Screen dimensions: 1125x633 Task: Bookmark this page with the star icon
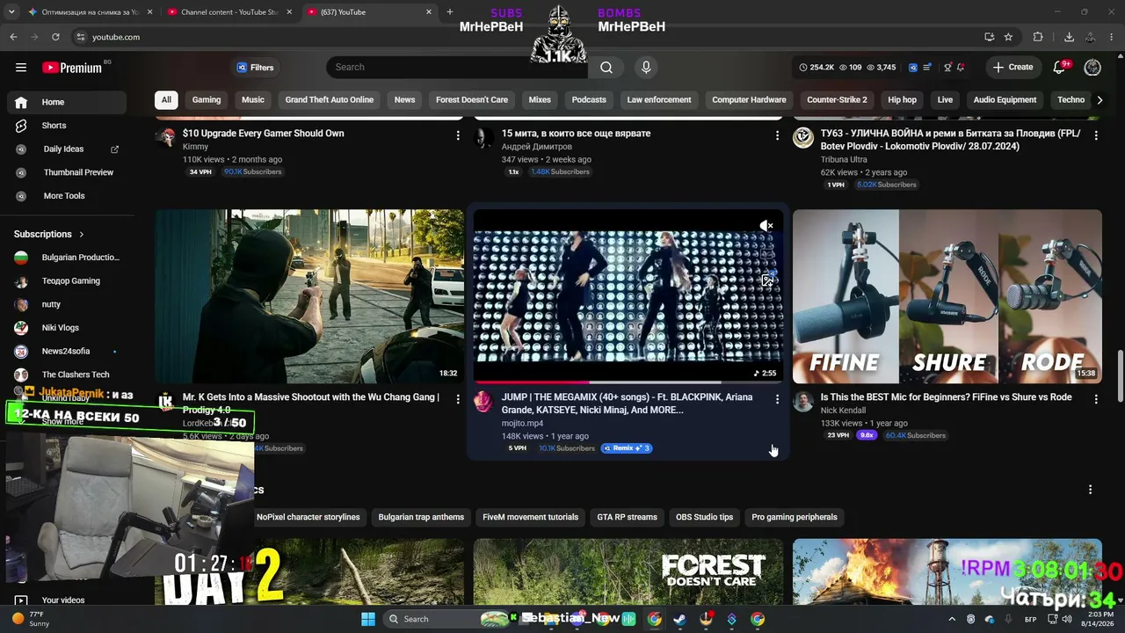tap(1008, 37)
